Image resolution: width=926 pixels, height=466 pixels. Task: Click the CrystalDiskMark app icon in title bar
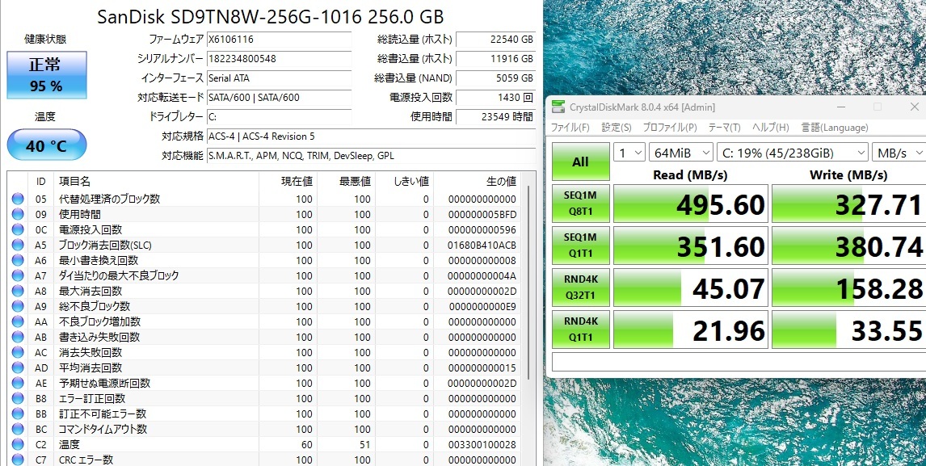pyautogui.click(x=558, y=107)
